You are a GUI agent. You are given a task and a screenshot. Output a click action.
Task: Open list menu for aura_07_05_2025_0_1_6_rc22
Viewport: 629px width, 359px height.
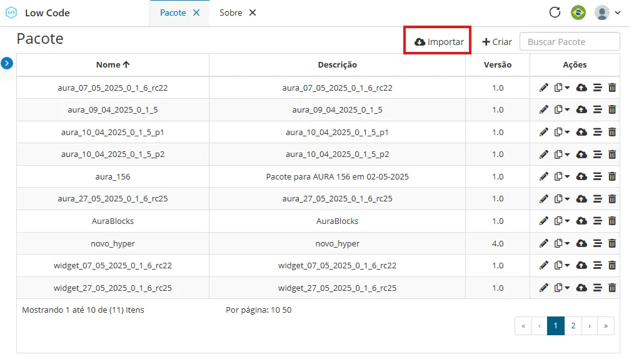(x=597, y=88)
